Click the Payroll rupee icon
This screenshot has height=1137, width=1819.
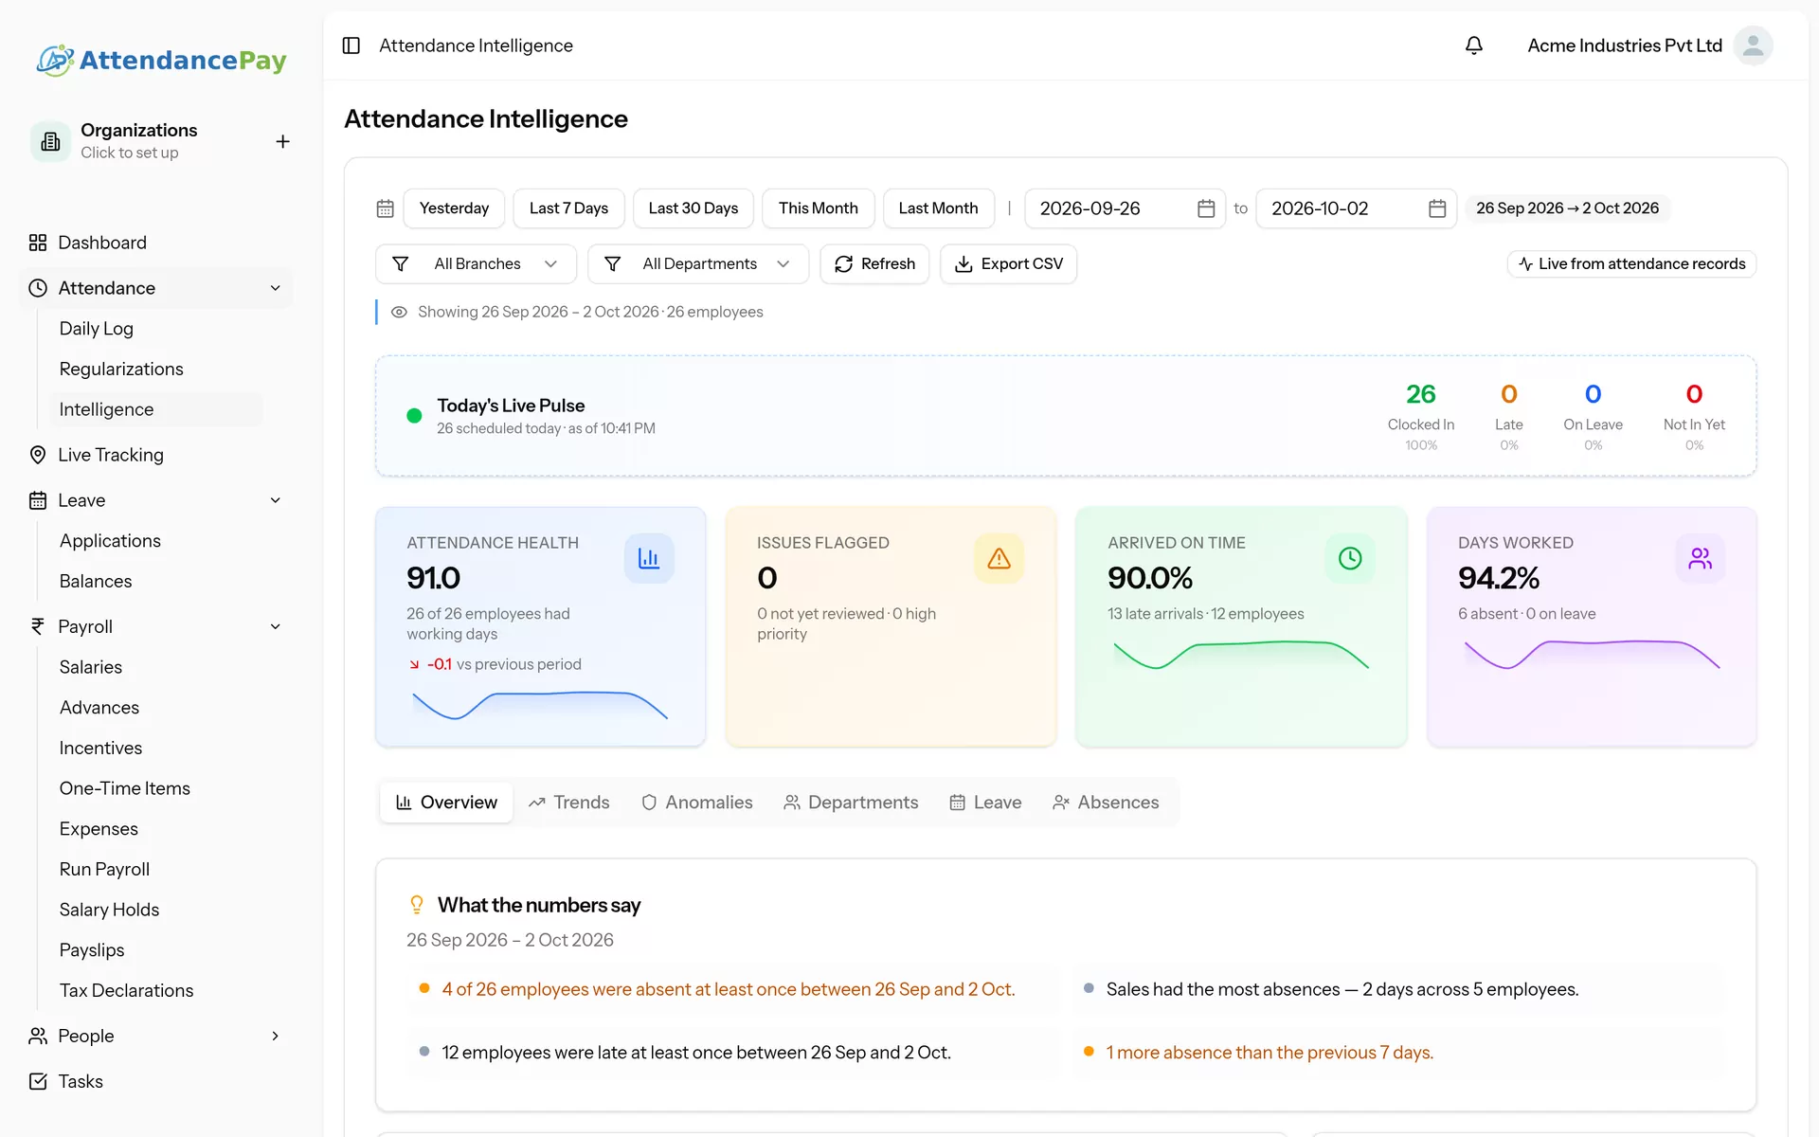click(38, 626)
